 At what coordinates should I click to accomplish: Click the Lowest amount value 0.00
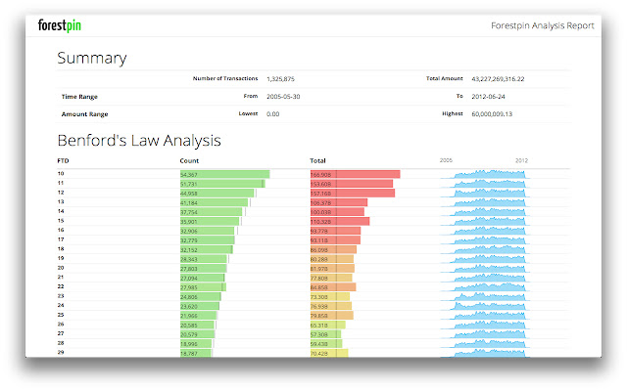pyautogui.click(x=272, y=114)
